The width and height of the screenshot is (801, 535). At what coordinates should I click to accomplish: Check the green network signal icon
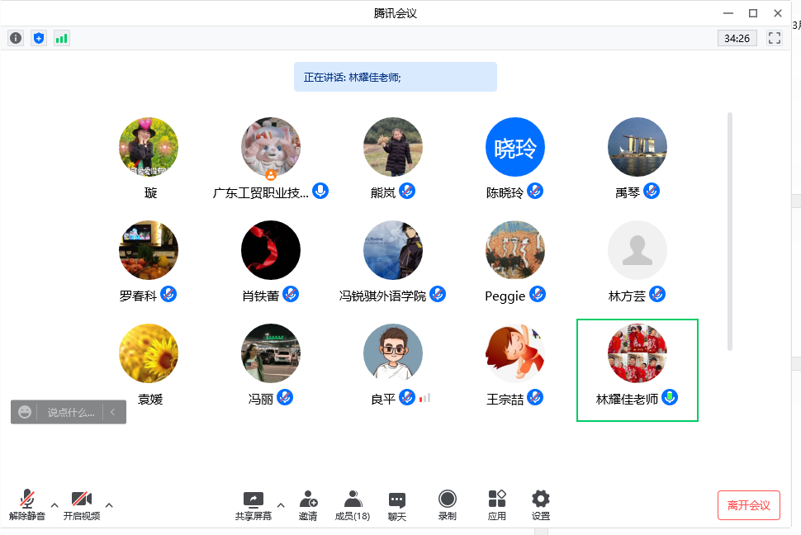61,38
